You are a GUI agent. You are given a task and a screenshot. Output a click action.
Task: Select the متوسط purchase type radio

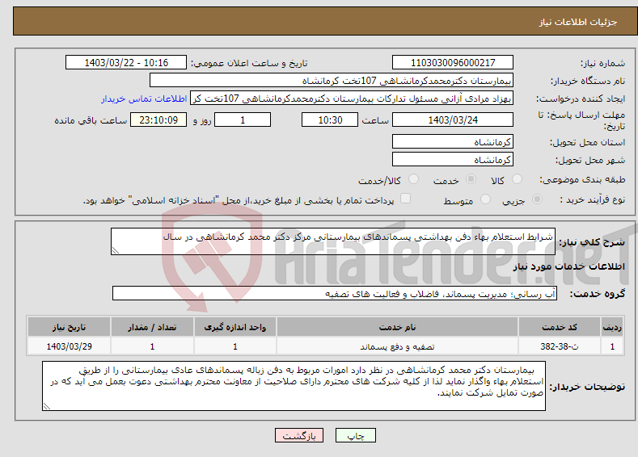coord(485,199)
